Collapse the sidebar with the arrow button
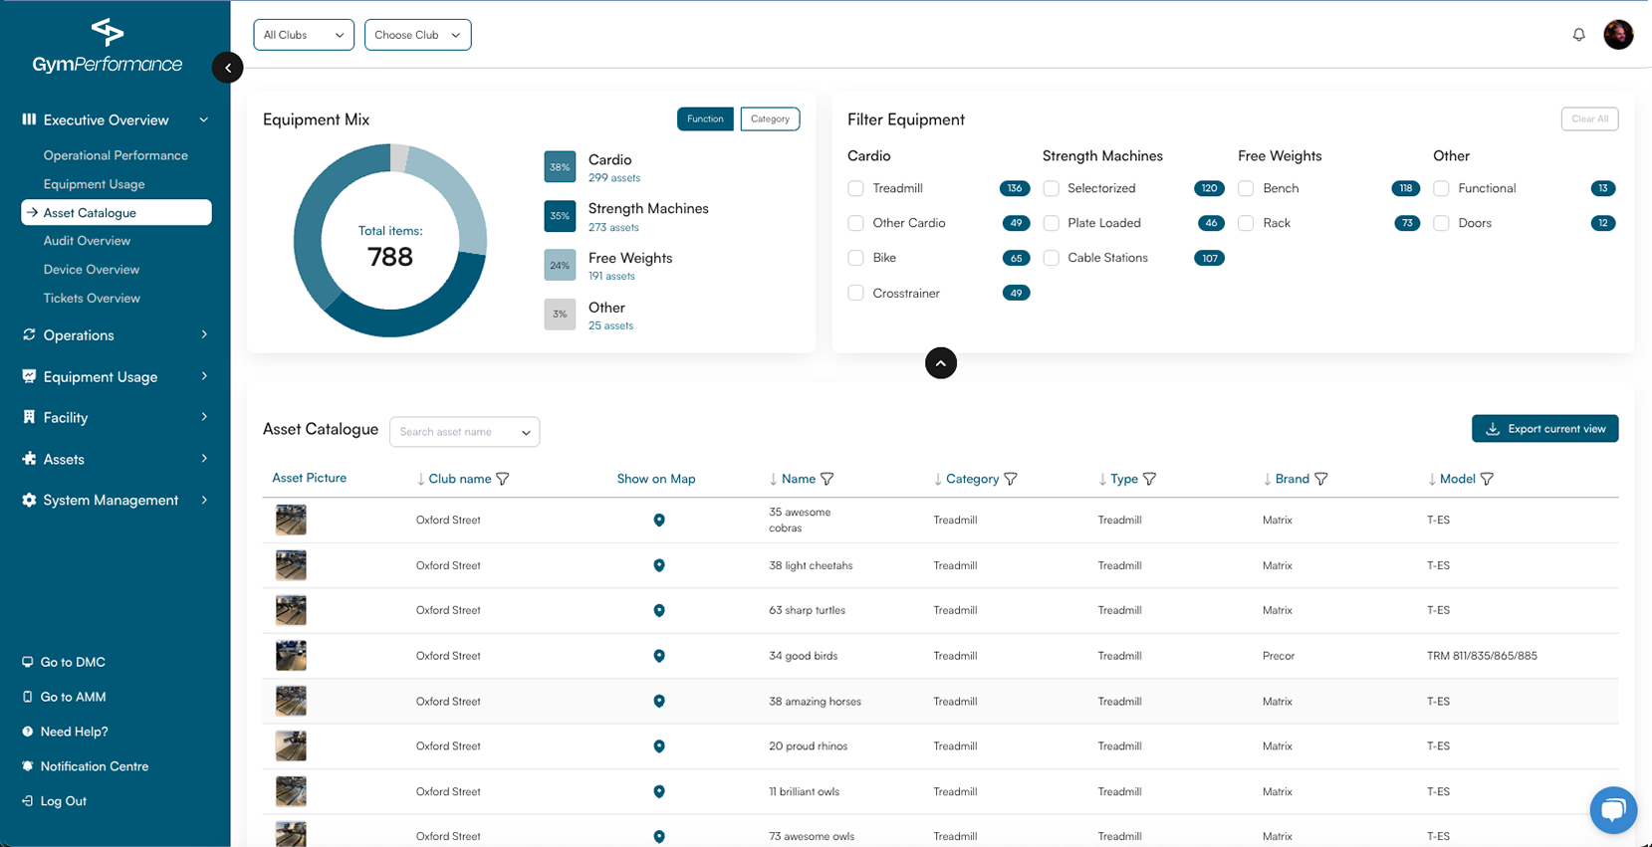Screen dimensions: 1652x847 click(228, 68)
